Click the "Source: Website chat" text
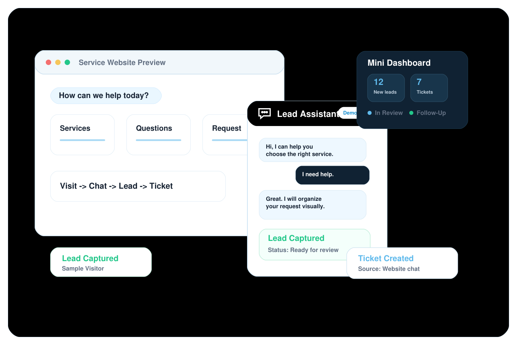Image resolution: width=517 pixels, height=345 pixels. pyautogui.click(x=389, y=269)
